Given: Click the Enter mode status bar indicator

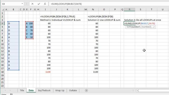Looking at the screenshot, I should pos(4,94).
